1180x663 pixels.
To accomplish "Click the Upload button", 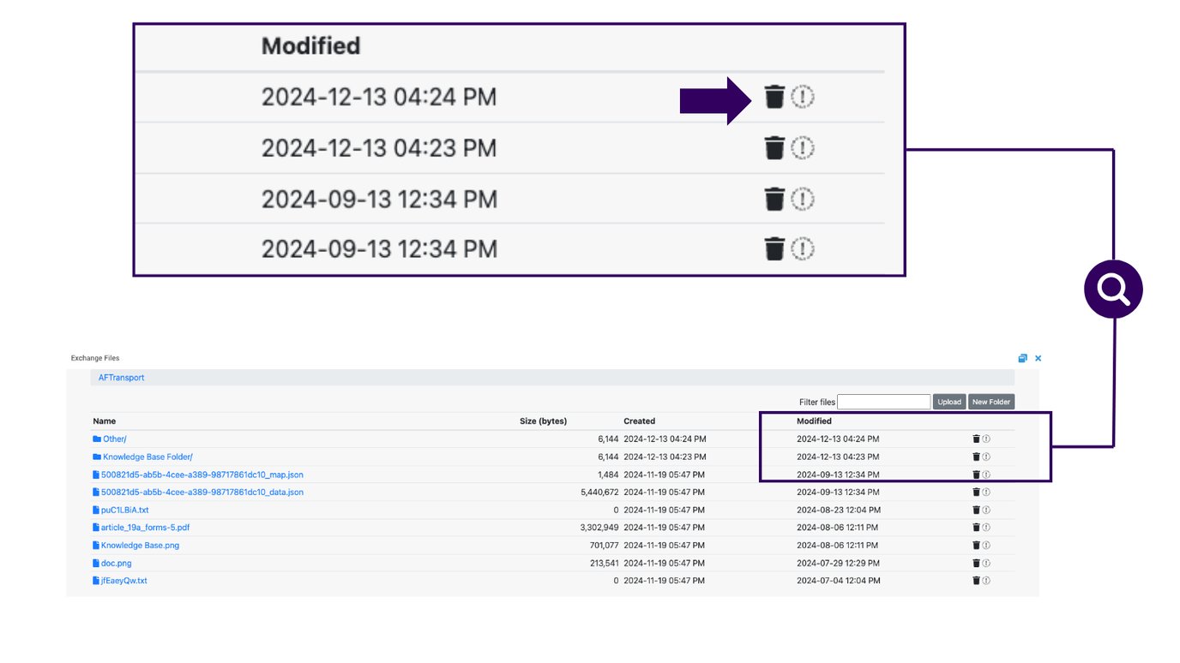I will click(949, 401).
